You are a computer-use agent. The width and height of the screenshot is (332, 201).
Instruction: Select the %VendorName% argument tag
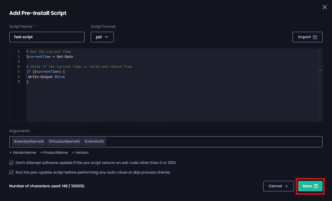coord(29,141)
